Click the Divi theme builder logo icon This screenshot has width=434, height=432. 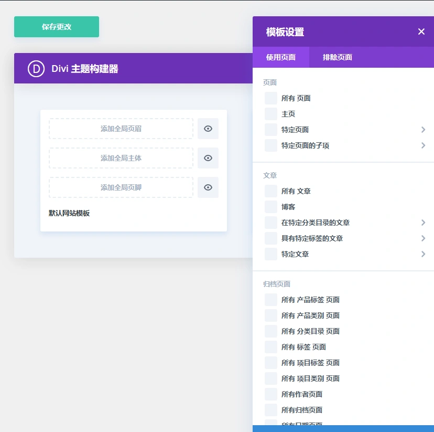coord(36,68)
